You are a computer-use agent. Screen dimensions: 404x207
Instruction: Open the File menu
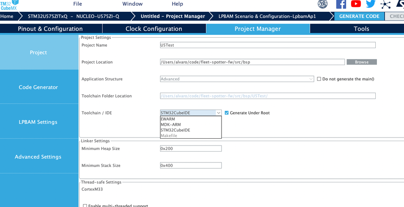[x=78, y=4]
